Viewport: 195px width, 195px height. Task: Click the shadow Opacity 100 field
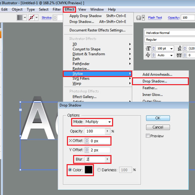tap(95, 131)
